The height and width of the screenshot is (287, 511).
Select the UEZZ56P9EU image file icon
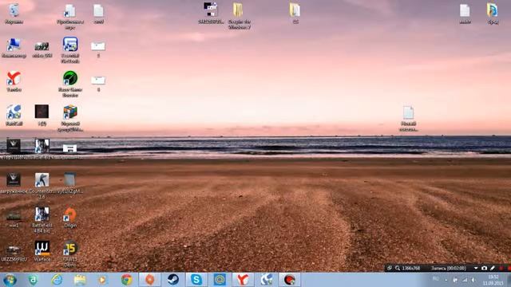[x=14, y=253]
